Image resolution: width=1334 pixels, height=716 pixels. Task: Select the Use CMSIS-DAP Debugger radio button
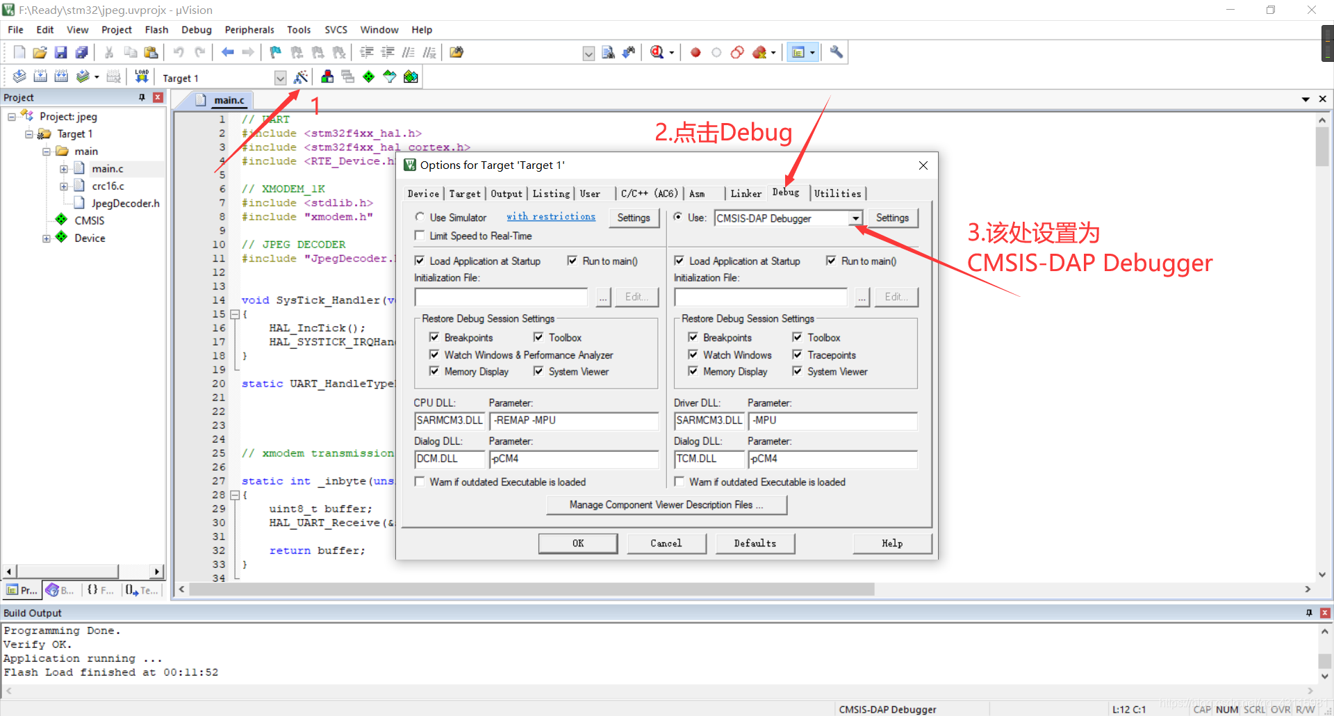pos(678,217)
